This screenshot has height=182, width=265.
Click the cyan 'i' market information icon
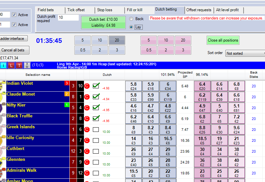(x=3, y=65)
